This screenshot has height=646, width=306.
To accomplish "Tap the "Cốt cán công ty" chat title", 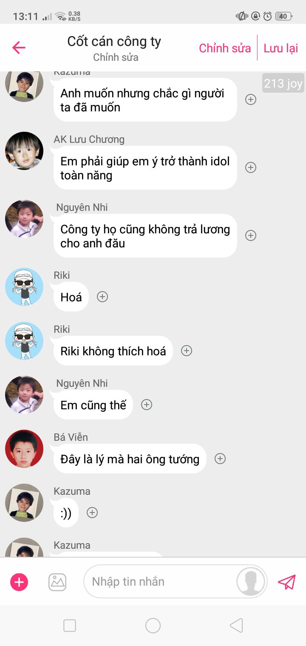I will click(114, 42).
